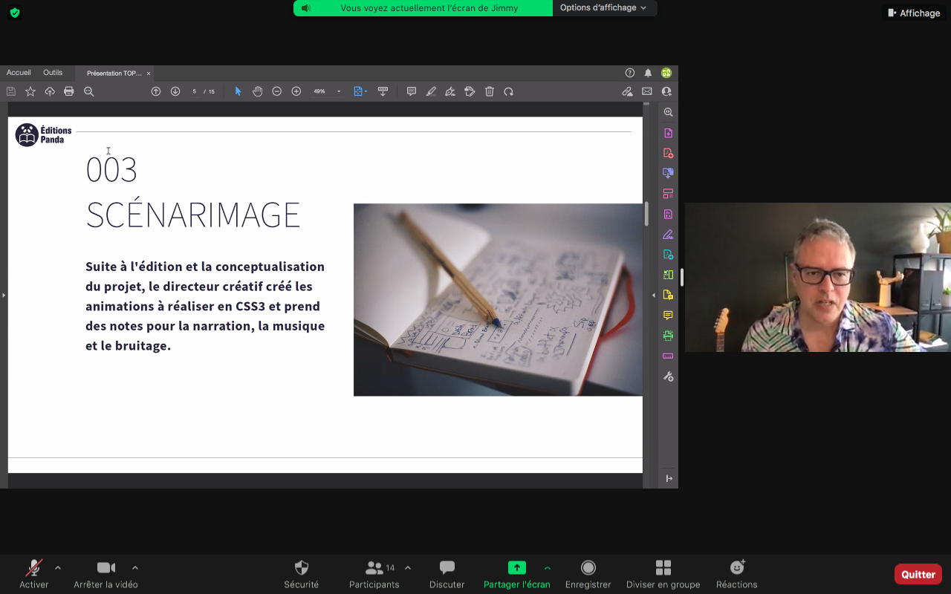Expand audio options arrow beside Activer
The height and width of the screenshot is (594, 951).
[x=58, y=568]
